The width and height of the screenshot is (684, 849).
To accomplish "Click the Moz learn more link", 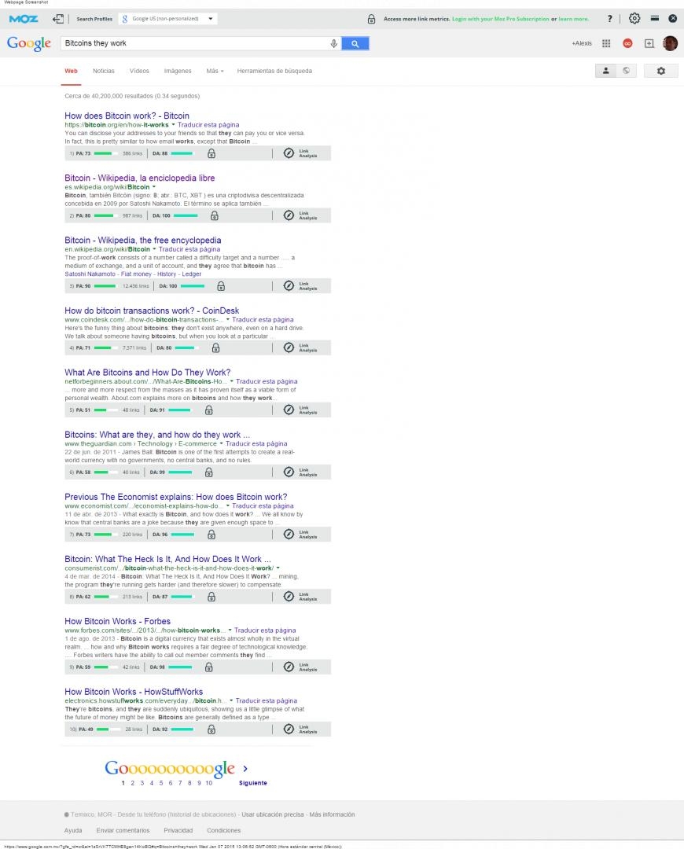I will [x=573, y=19].
